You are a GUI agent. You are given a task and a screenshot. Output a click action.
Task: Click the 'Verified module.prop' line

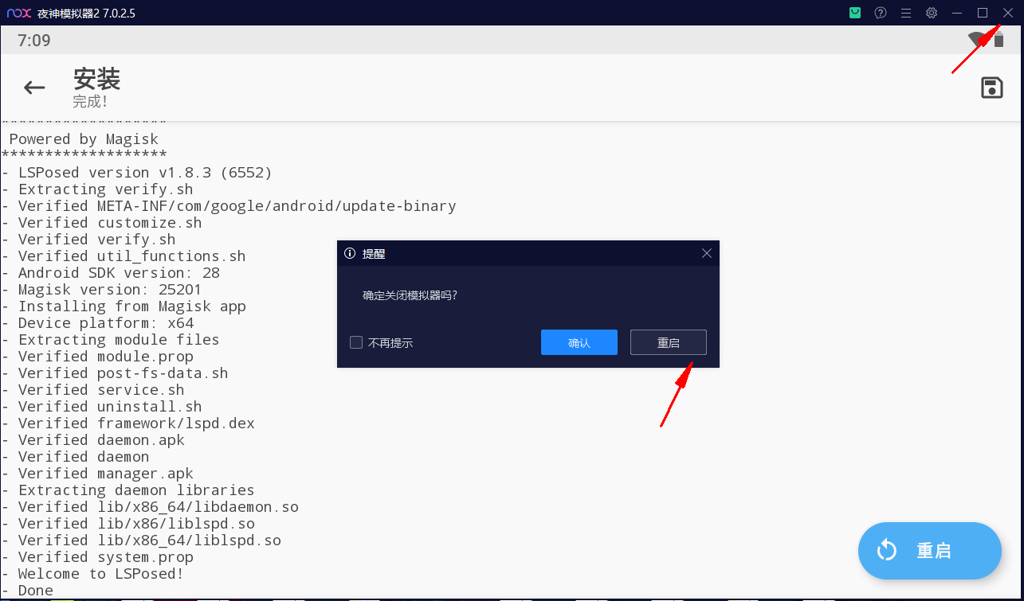point(97,357)
